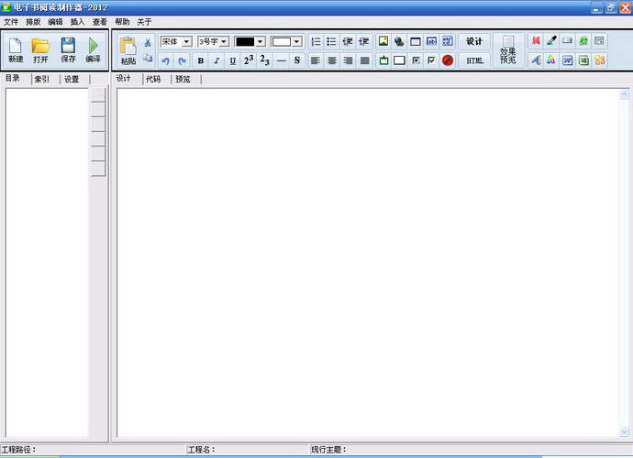This screenshot has width=633, height=458.
Task: Insert a checkbox form element
Action: 431,60
